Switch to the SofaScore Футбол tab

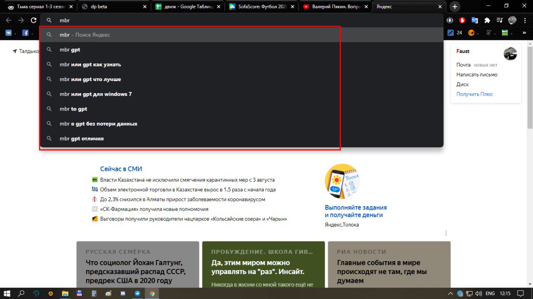click(x=262, y=7)
